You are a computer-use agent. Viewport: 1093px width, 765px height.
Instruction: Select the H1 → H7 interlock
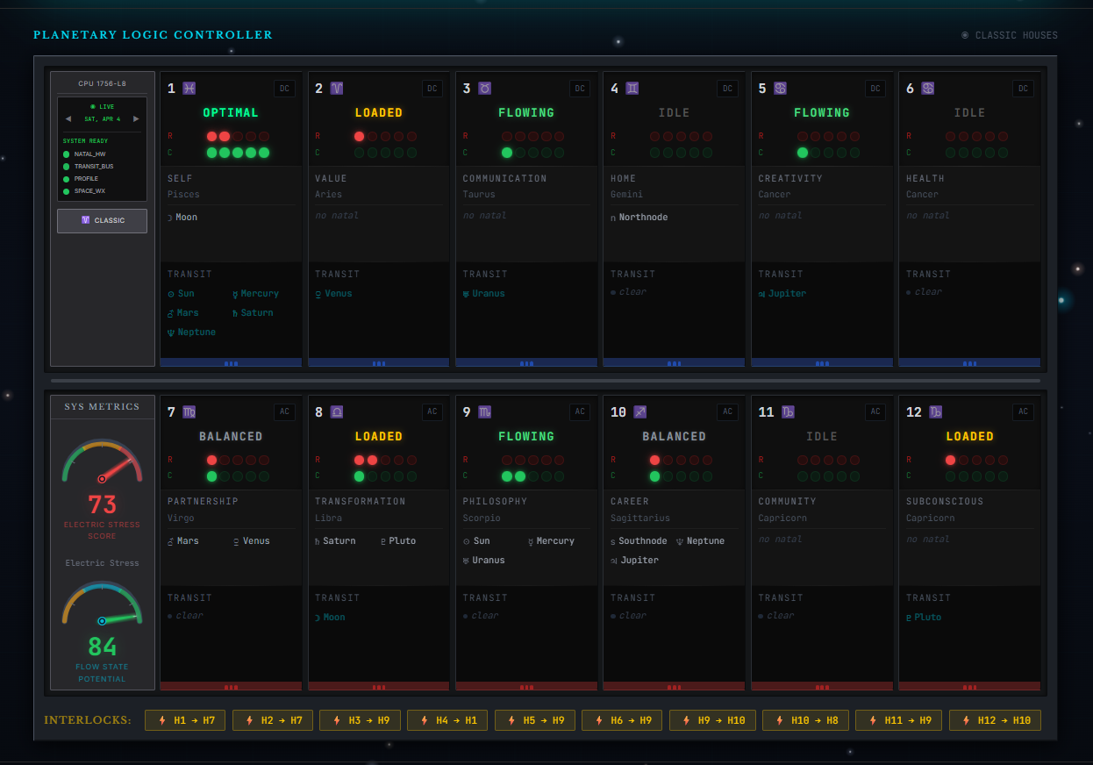click(x=185, y=720)
